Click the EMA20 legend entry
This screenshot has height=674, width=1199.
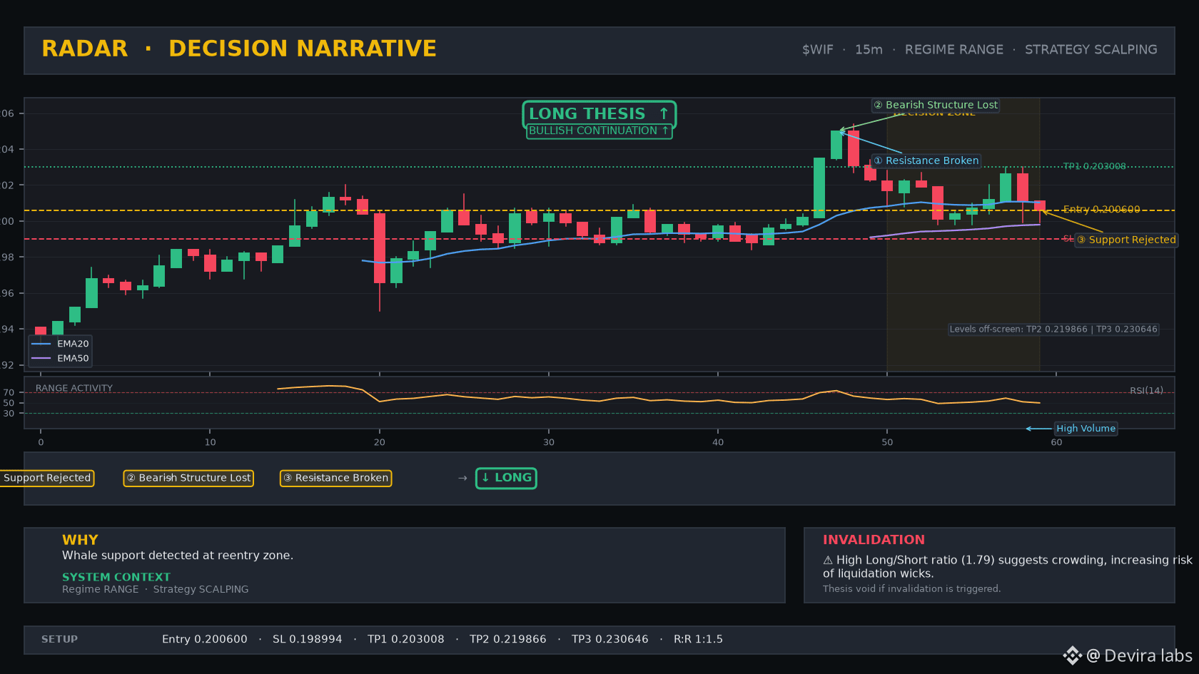[61, 344]
